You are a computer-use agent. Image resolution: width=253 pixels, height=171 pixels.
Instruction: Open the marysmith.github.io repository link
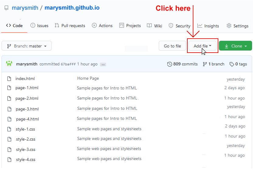(72, 8)
